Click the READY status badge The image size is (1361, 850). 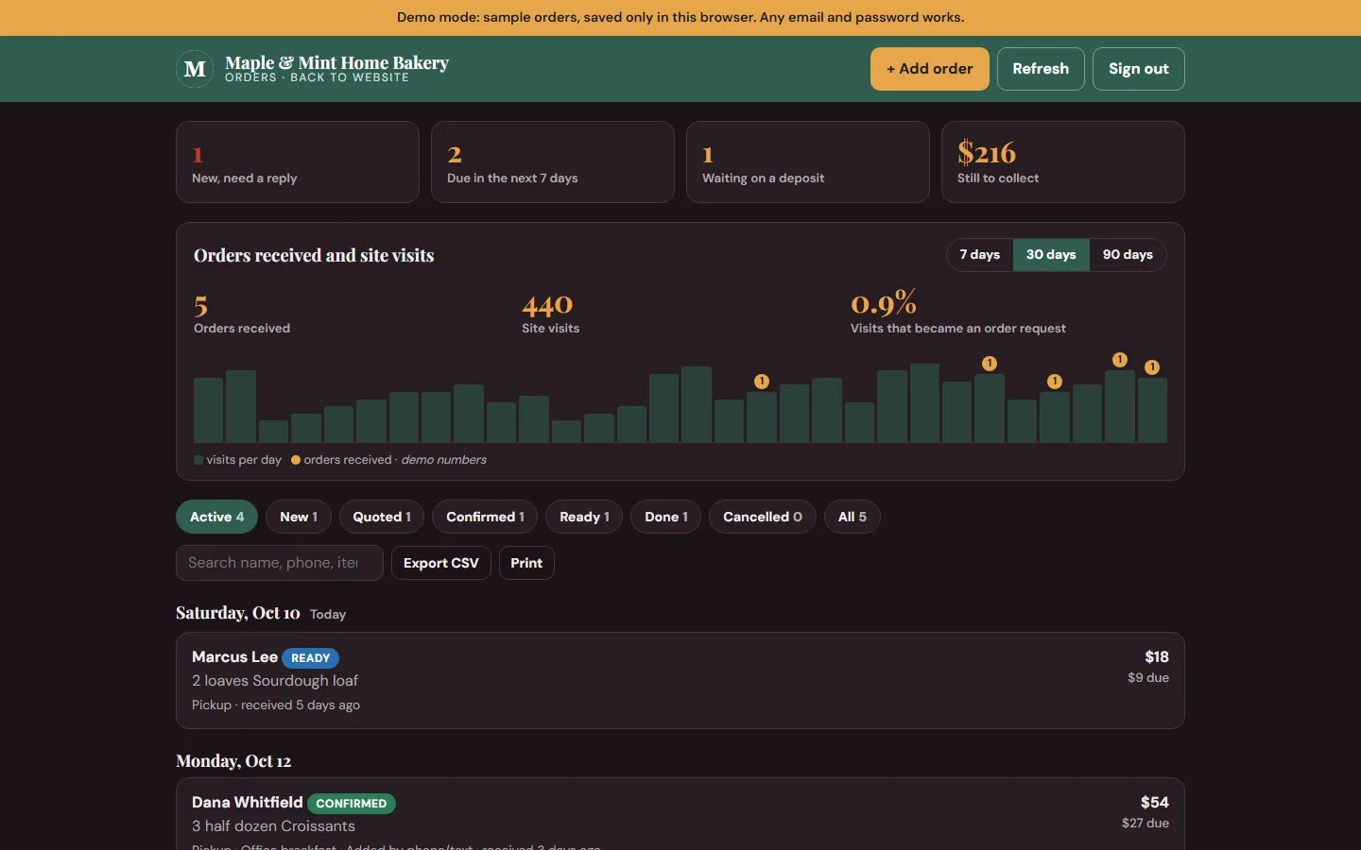tap(311, 657)
